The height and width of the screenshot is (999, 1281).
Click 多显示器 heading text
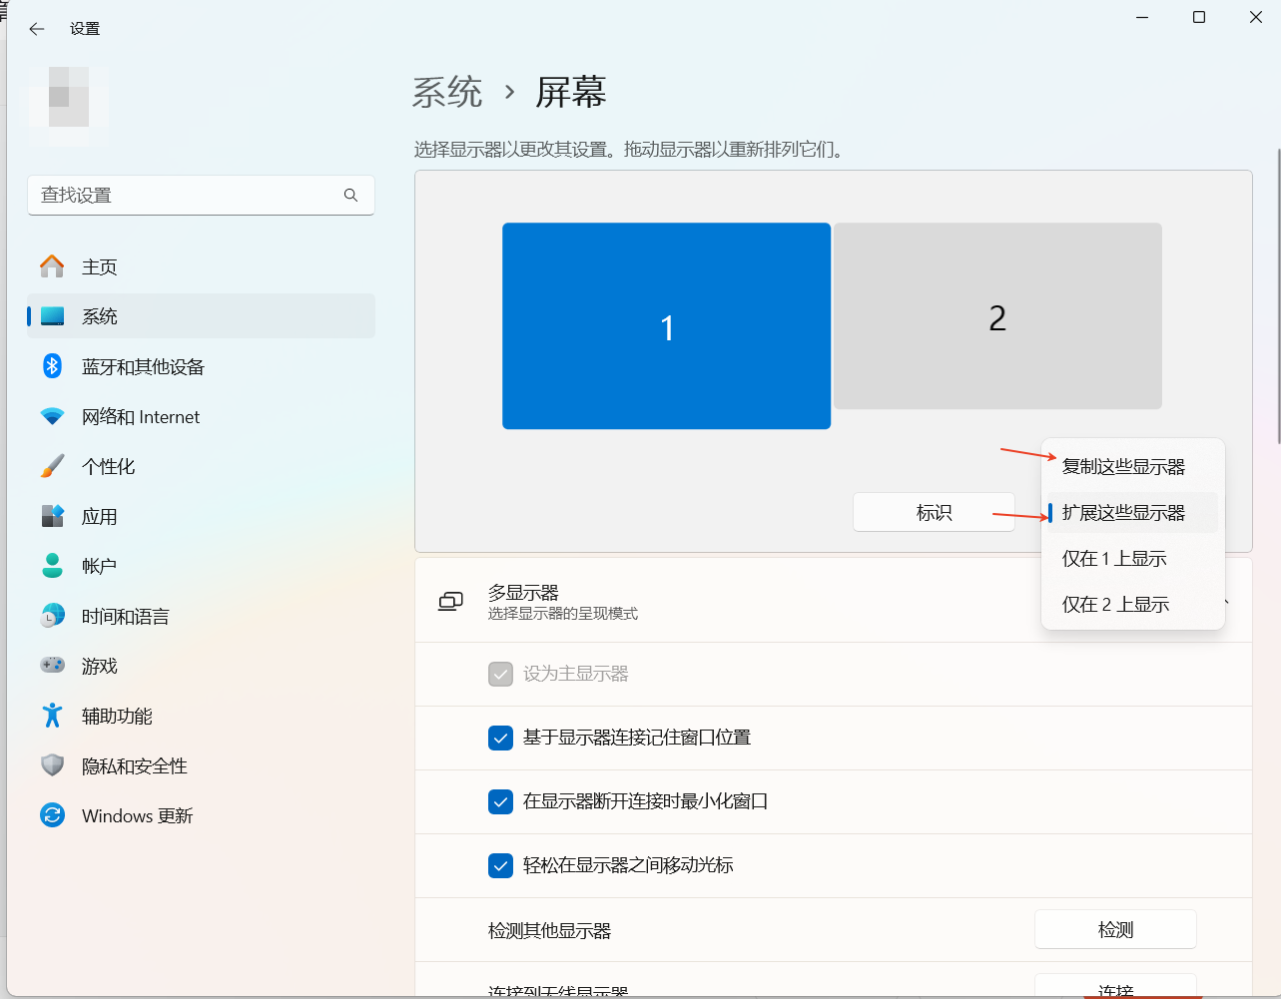(x=523, y=593)
